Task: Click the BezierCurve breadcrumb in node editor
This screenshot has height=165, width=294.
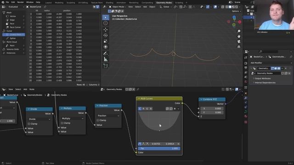Action: (x=12, y=95)
